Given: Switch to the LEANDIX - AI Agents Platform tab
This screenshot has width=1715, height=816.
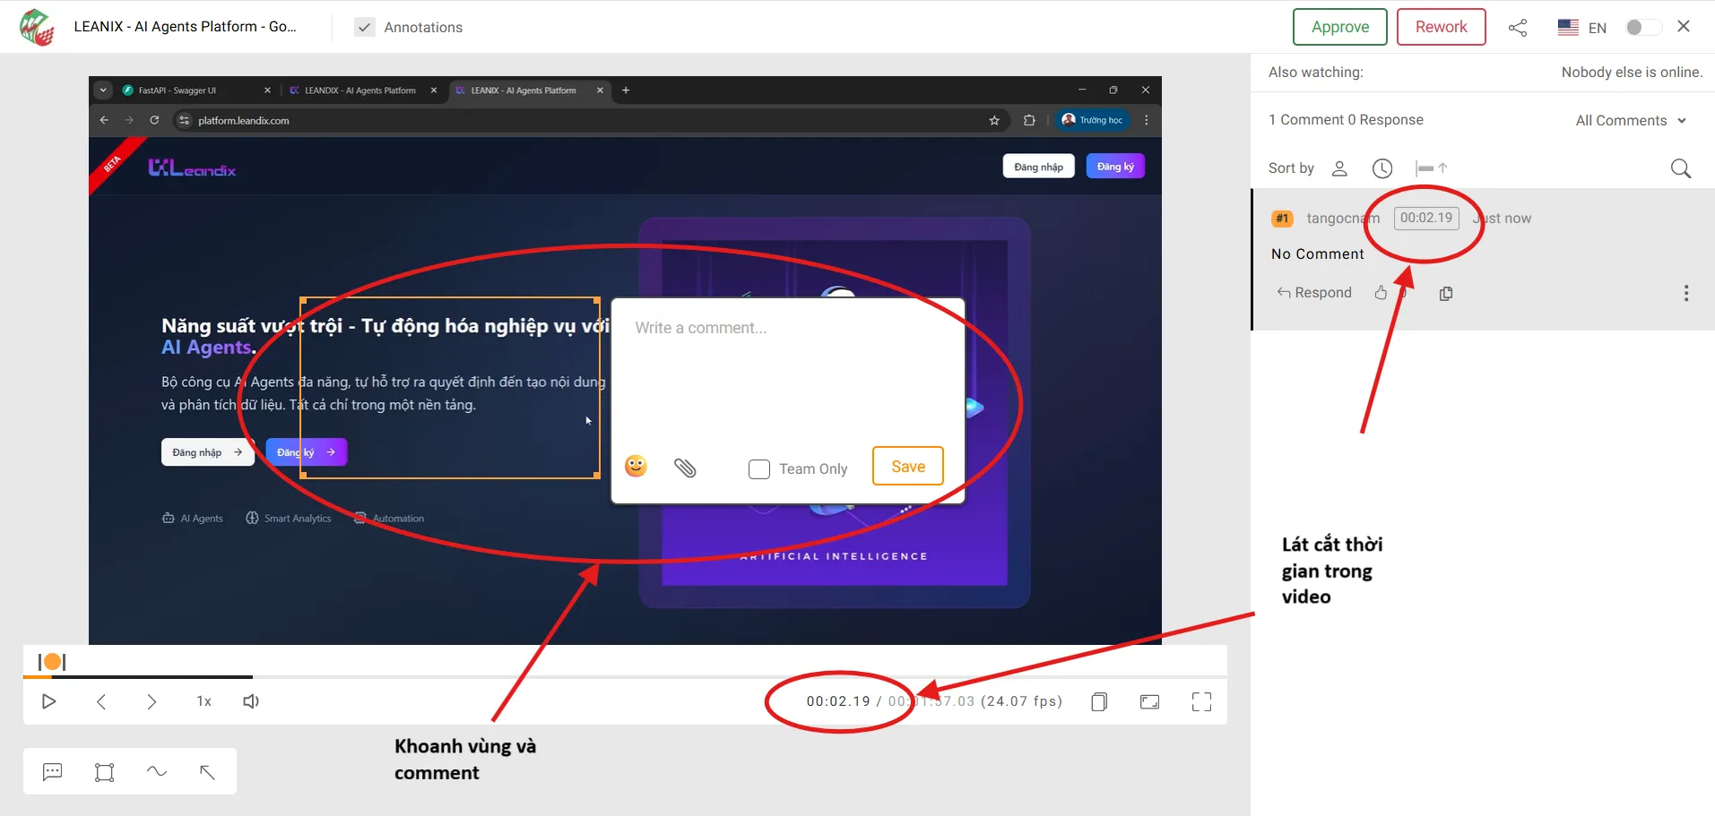Looking at the screenshot, I should pyautogui.click(x=362, y=90).
